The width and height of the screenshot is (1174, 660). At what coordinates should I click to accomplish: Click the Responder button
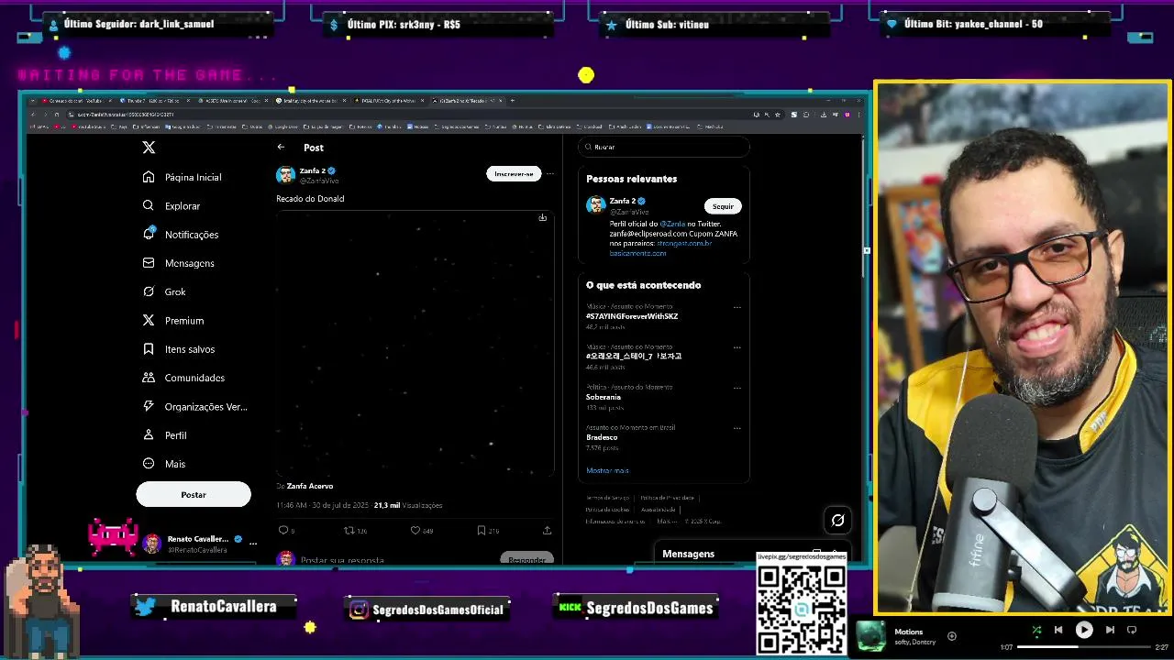pos(526,559)
